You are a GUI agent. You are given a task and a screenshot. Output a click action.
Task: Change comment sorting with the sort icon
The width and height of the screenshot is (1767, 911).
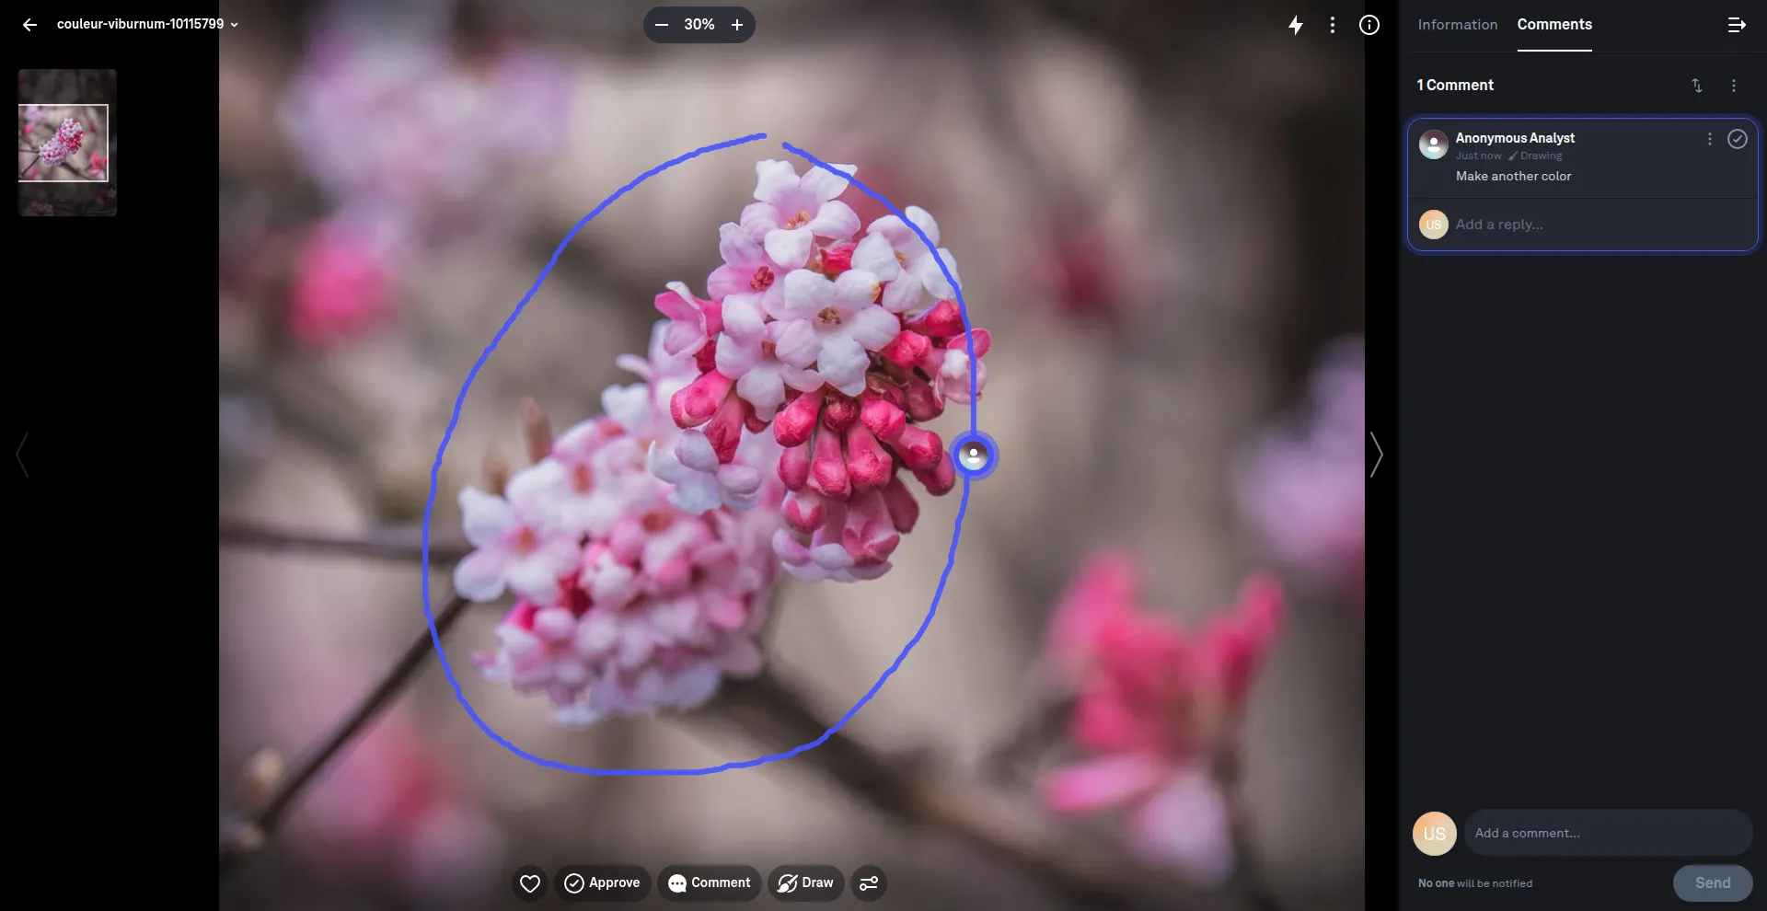[x=1697, y=85]
